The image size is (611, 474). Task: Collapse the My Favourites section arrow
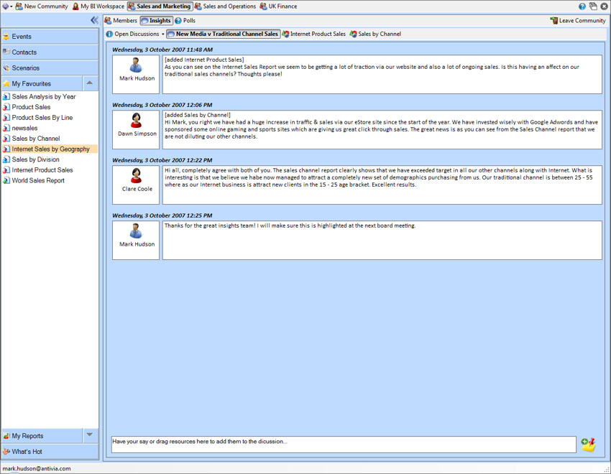89,83
